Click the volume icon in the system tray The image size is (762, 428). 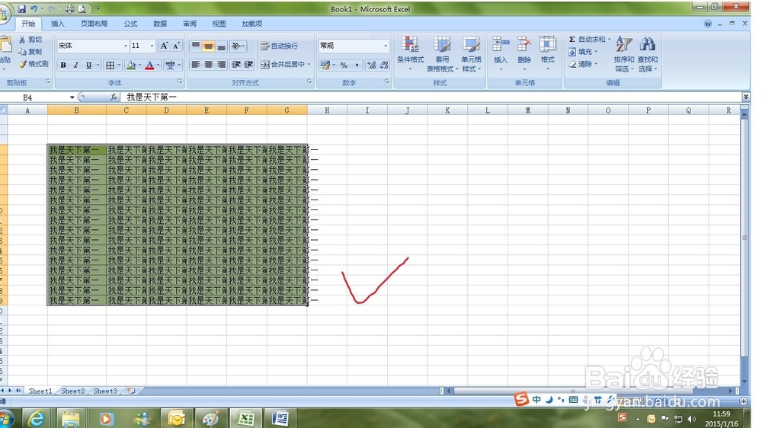[x=692, y=419]
